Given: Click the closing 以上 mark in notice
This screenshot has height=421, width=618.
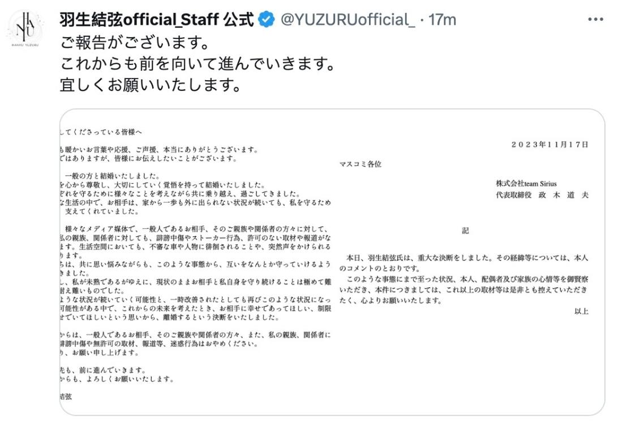Looking at the screenshot, I should pyautogui.click(x=581, y=311).
